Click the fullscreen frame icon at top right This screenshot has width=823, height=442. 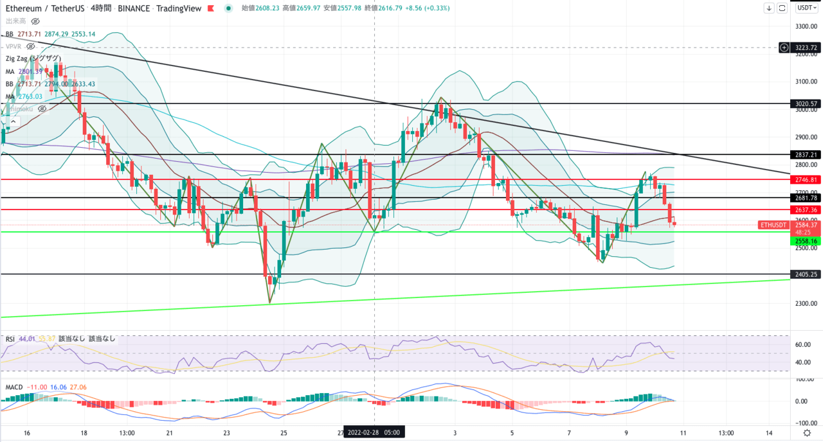click(782, 8)
